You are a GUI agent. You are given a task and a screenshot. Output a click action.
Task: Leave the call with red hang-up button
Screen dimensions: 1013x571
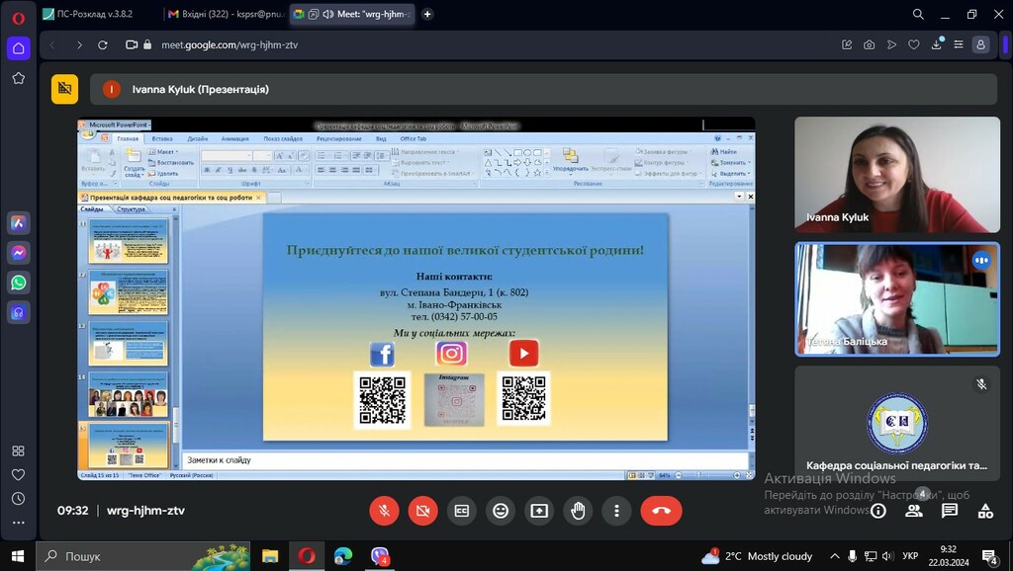[x=661, y=511]
